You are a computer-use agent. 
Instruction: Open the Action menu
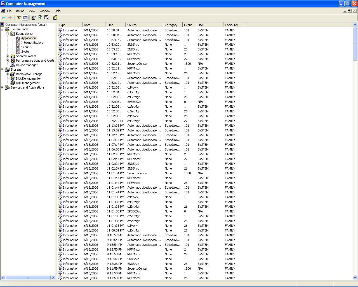20,11
